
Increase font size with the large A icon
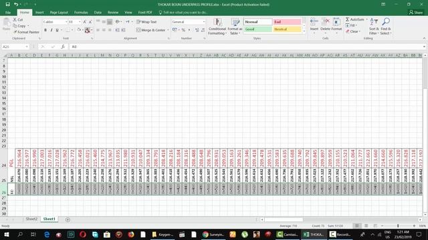[x=85, y=22]
